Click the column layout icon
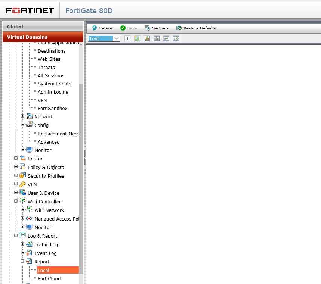Screen dimensions: 321x284 click(157, 38)
